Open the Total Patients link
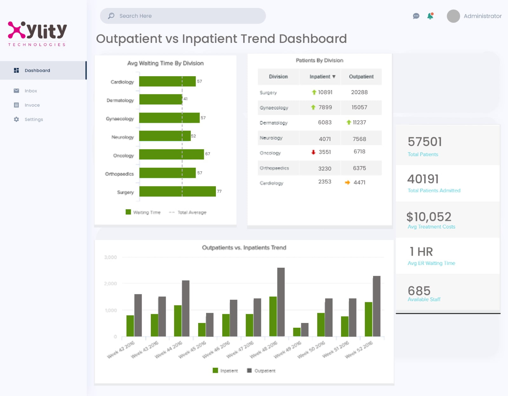 point(423,154)
